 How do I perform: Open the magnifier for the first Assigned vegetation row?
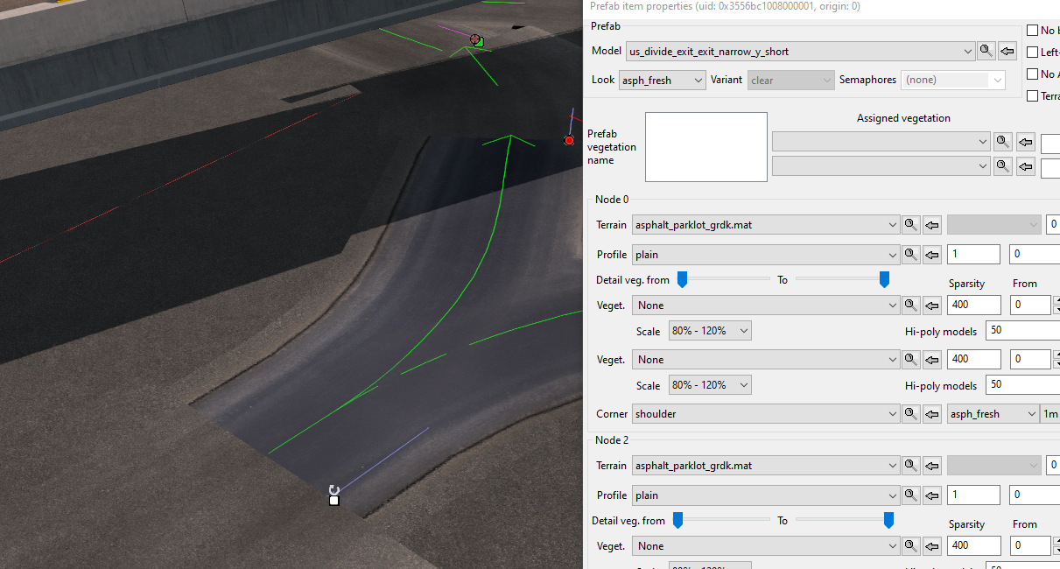pos(1003,141)
